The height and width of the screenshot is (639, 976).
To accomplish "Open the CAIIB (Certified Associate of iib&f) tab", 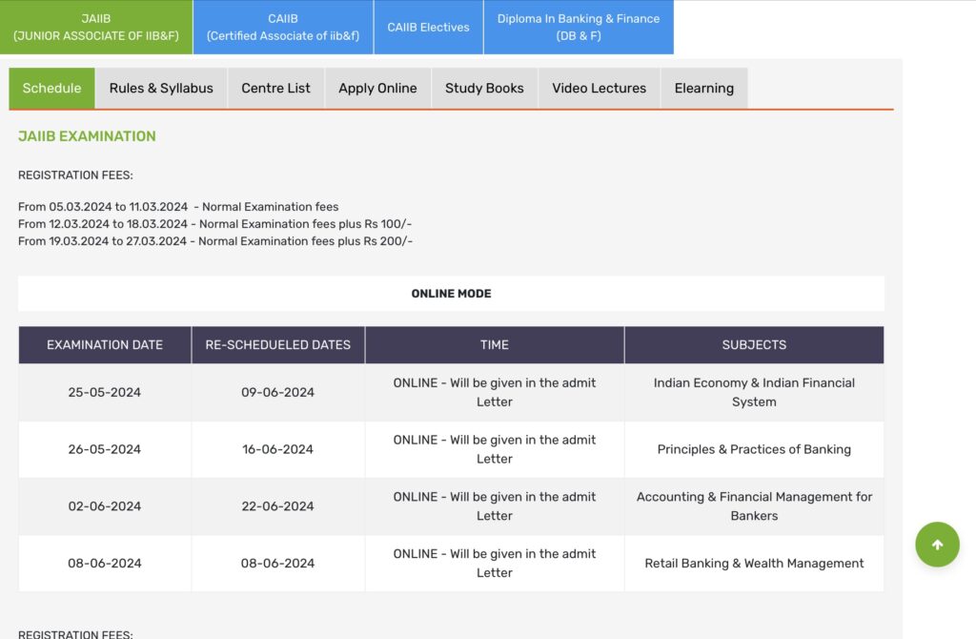I will [283, 27].
